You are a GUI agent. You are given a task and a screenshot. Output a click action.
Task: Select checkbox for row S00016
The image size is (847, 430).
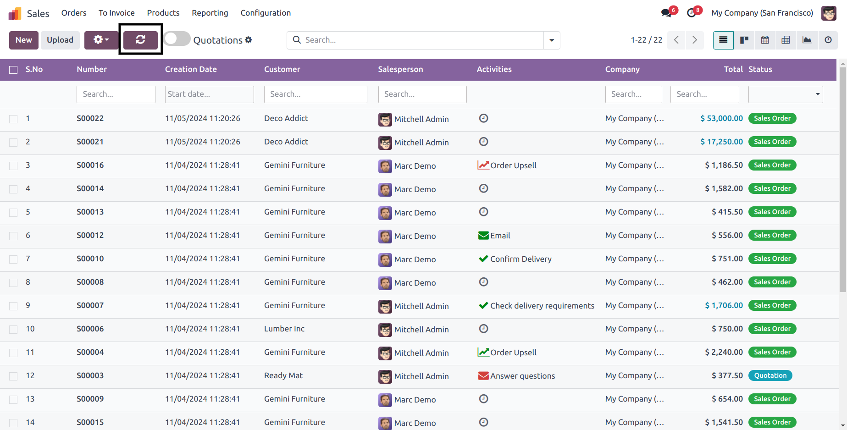(13, 165)
